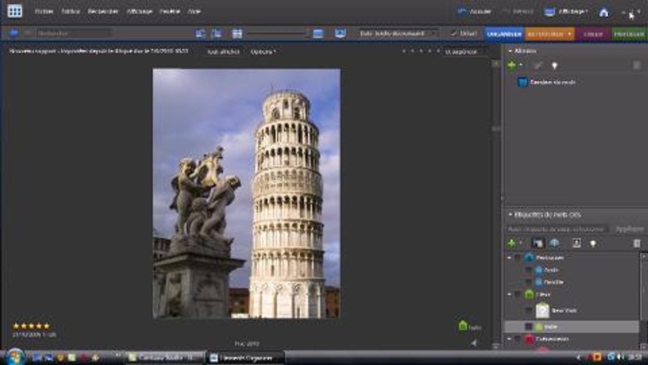Click the rotate right icon
The width and height of the screenshot is (648, 365).
217,33
